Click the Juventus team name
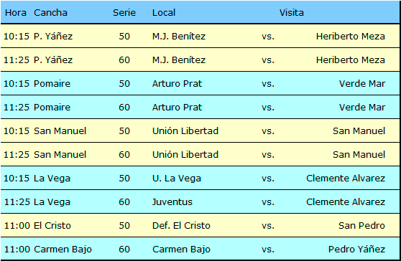 (172, 201)
